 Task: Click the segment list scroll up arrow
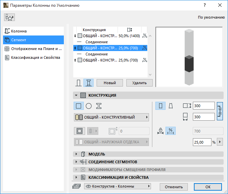point(150,36)
